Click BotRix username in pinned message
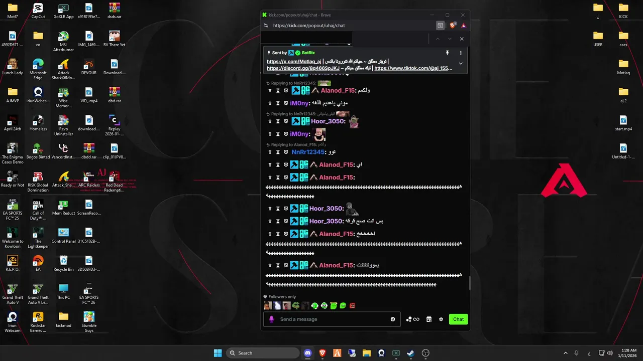This screenshot has height=361, width=643. coord(308,53)
